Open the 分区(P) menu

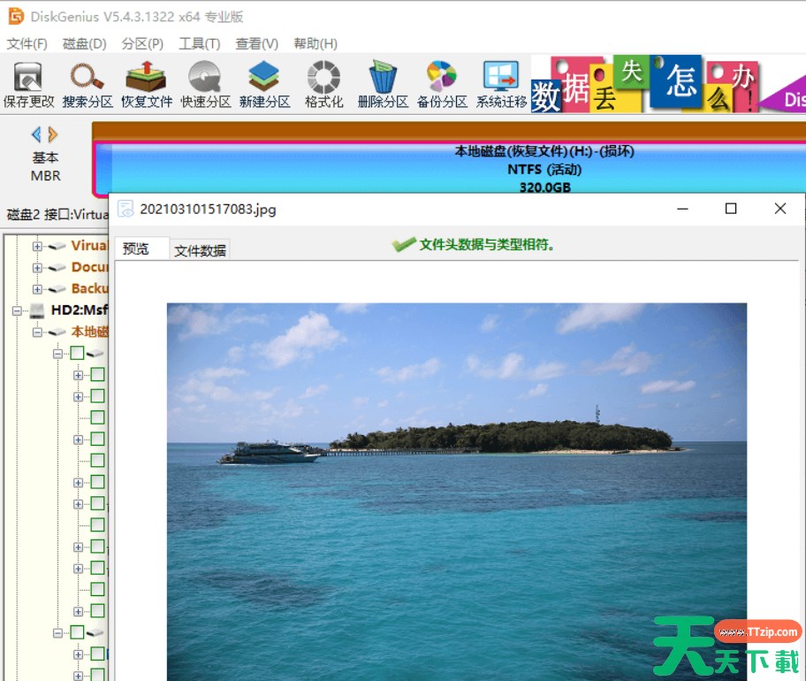pyautogui.click(x=142, y=43)
